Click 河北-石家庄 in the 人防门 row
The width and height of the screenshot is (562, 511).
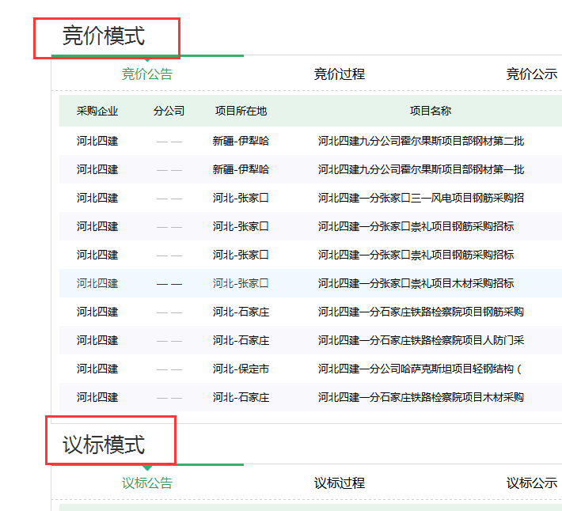[241, 341]
